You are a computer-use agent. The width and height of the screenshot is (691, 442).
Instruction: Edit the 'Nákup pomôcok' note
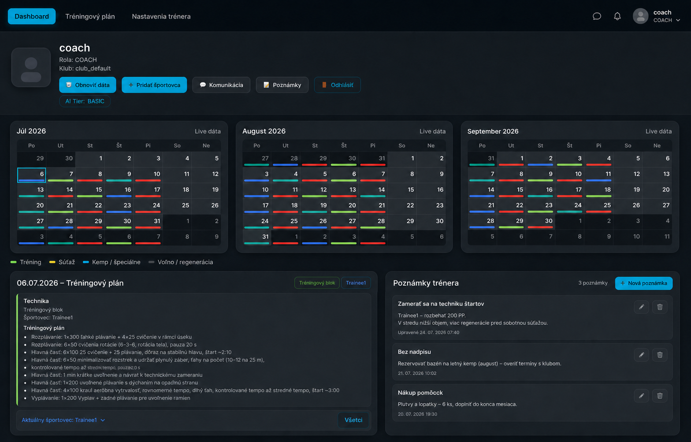[x=641, y=396]
